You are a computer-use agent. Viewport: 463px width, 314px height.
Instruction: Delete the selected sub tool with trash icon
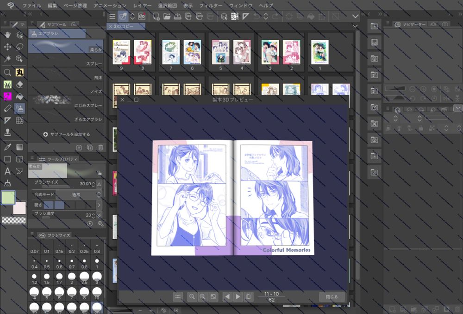point(100,148)
